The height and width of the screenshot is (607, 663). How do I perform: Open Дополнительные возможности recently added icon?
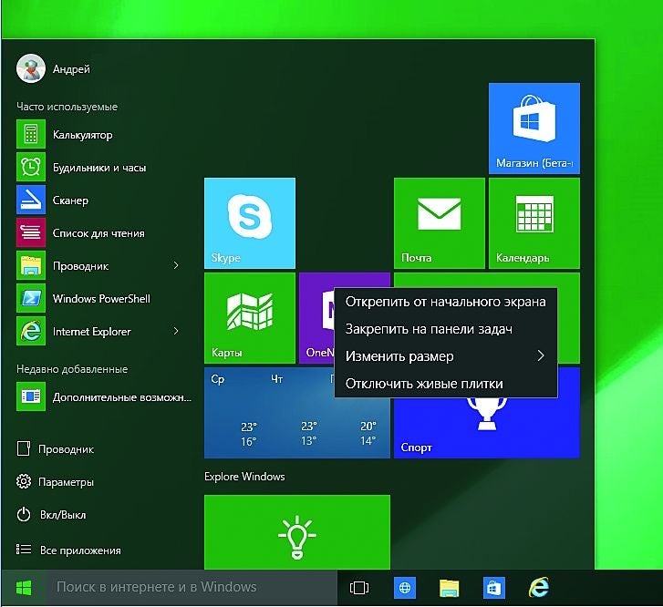31,396
